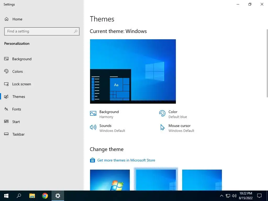Screen dimensions: 268x201
Task: Click the Background picture icon in sidebar
Action: 6,59
